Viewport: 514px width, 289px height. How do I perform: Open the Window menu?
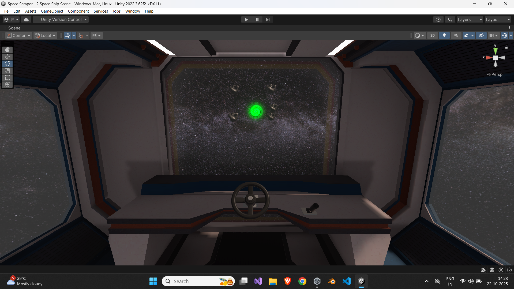pos(133,11)
